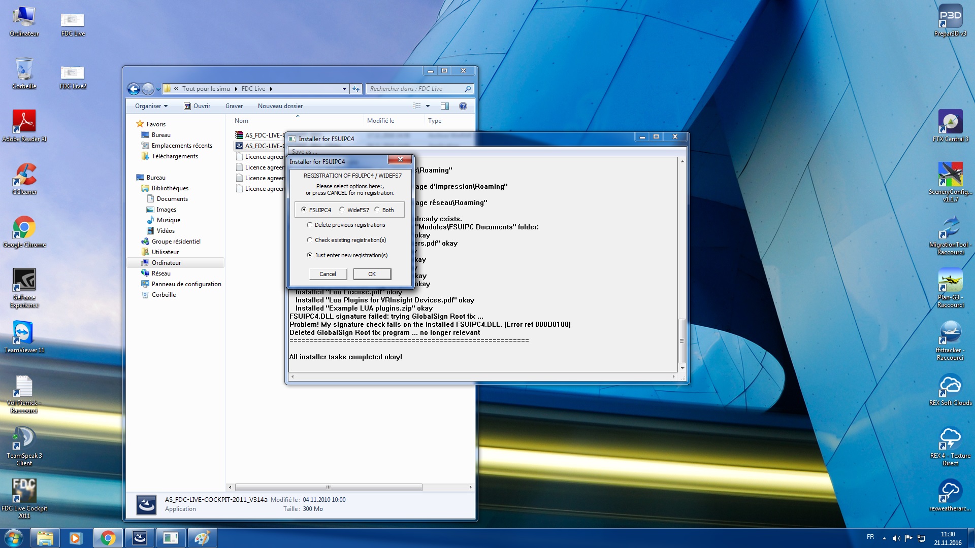The image size is (975, 548).
Task: Open the view options dropdown arrow
Action: (428, 106)
